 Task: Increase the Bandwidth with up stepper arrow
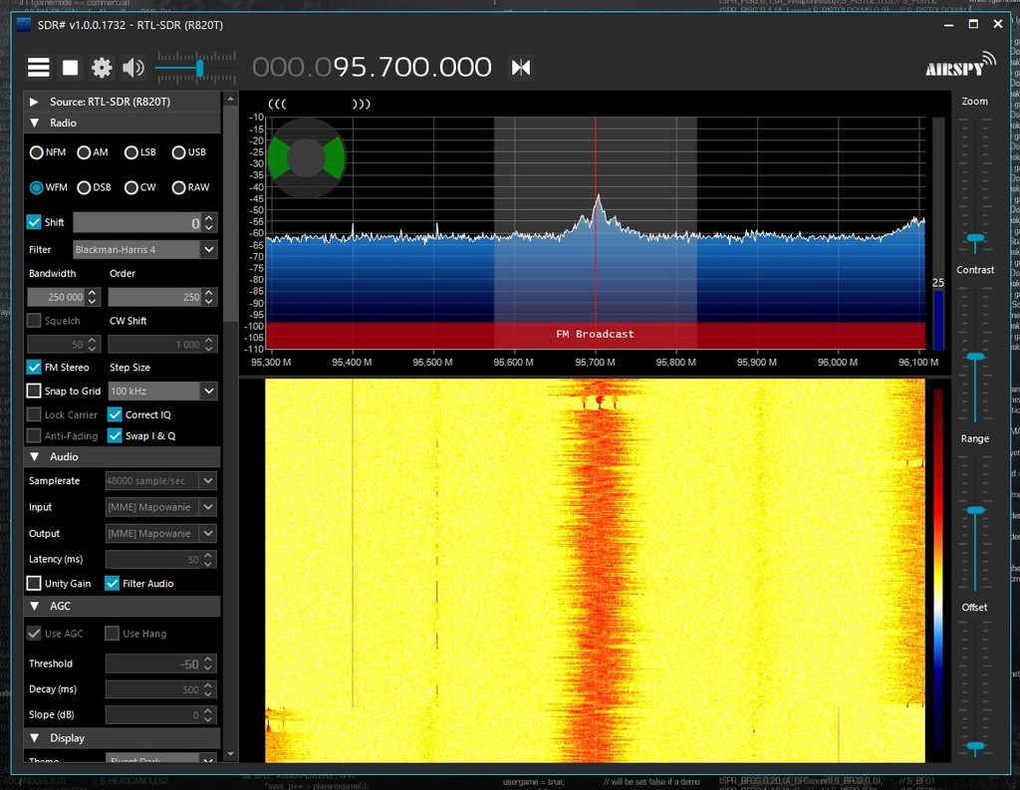point(93,292)
